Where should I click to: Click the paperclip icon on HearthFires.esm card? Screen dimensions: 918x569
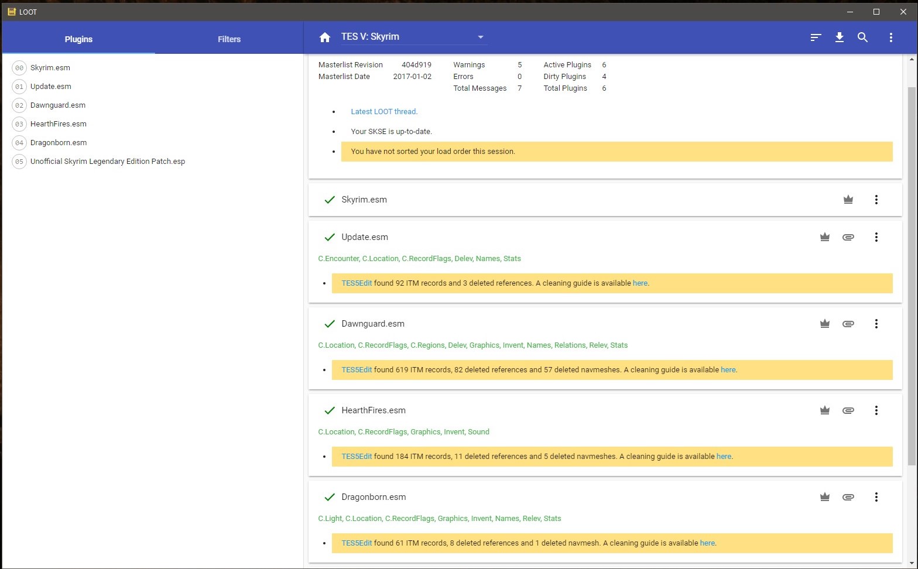848,410
